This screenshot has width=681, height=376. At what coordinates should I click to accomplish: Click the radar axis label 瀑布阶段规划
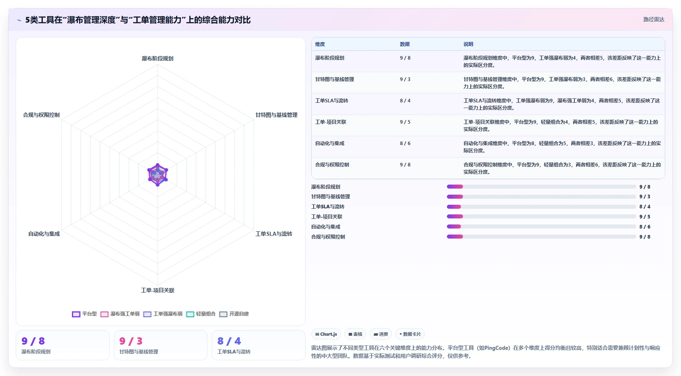[x=157, y=58]
